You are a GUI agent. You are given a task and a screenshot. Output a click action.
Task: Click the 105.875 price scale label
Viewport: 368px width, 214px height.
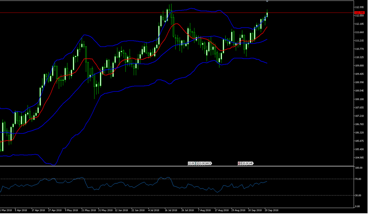(359, 141)
